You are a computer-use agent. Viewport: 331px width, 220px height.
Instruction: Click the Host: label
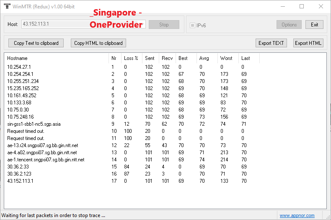pos(13,24)
